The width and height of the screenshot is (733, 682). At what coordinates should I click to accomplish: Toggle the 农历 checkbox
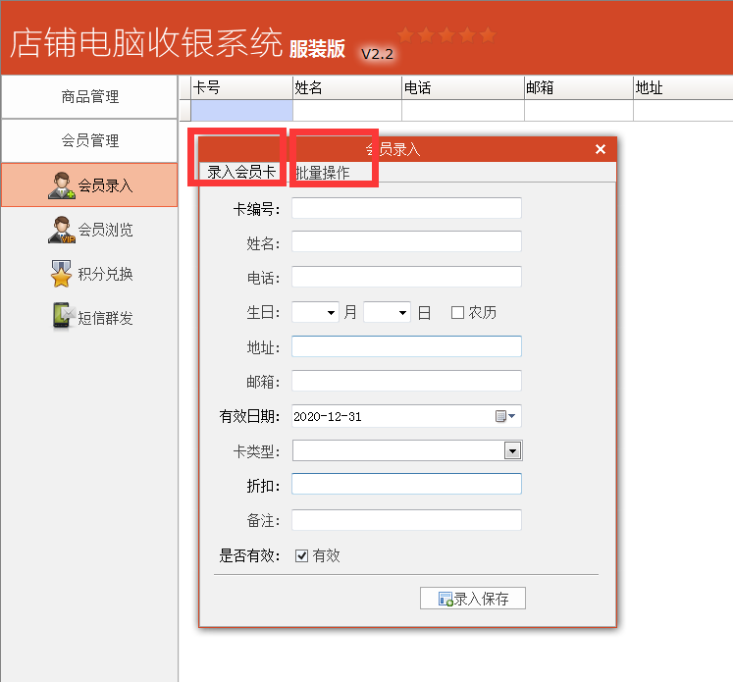click(457, 312)
